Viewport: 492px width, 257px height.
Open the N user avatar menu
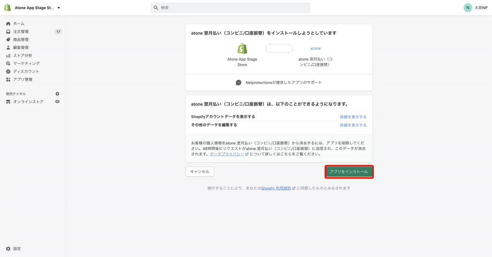(x=468, y=8)
